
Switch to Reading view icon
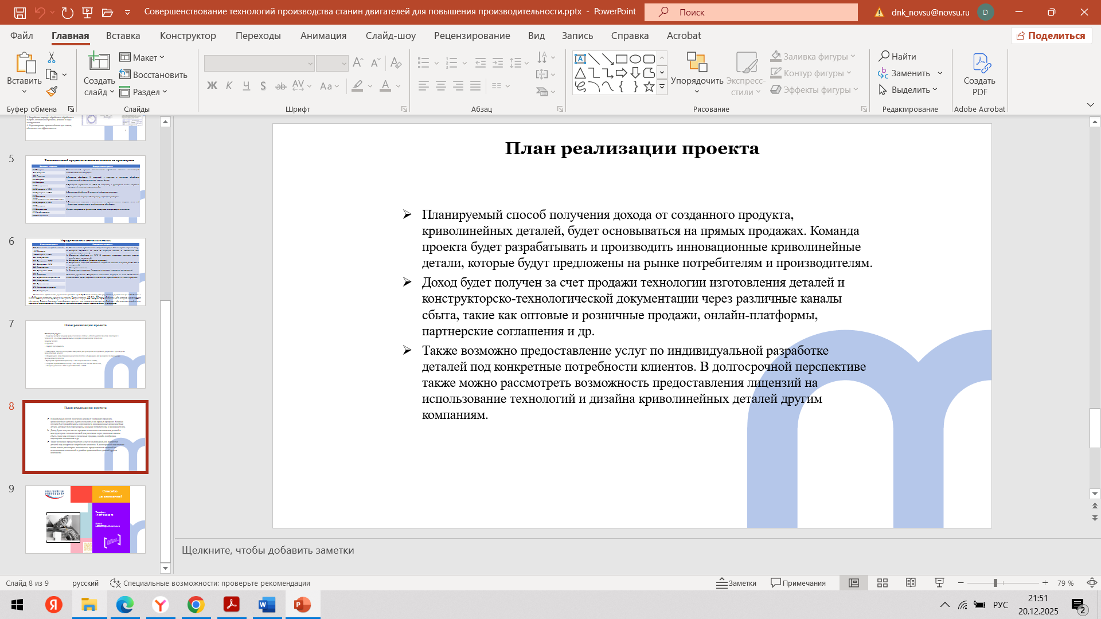click(x=911, y=583)
